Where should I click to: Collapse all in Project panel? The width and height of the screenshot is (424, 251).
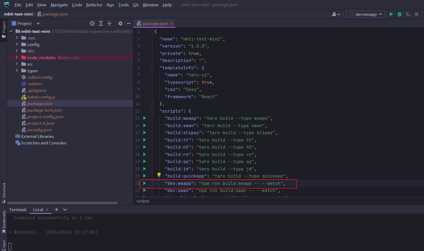(x=109, y=23)
